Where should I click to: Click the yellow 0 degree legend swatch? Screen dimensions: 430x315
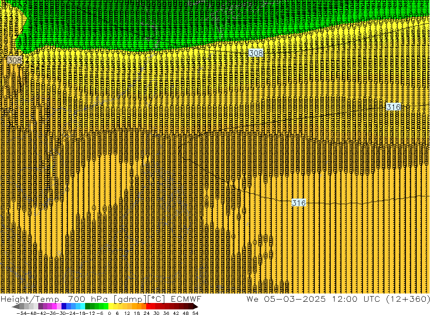tap(111, 306)
